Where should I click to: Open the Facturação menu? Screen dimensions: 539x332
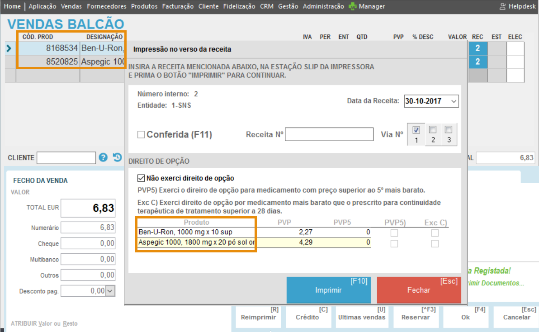coord(178,6)
